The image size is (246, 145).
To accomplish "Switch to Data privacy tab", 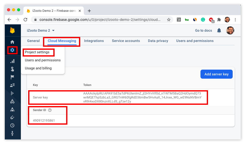I will click(x=158, y=41).
